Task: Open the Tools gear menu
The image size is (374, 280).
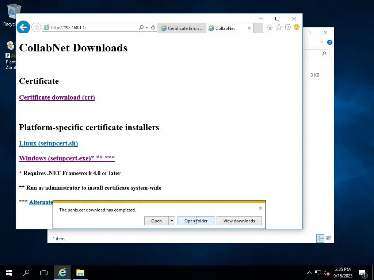Action: [288, 27]
